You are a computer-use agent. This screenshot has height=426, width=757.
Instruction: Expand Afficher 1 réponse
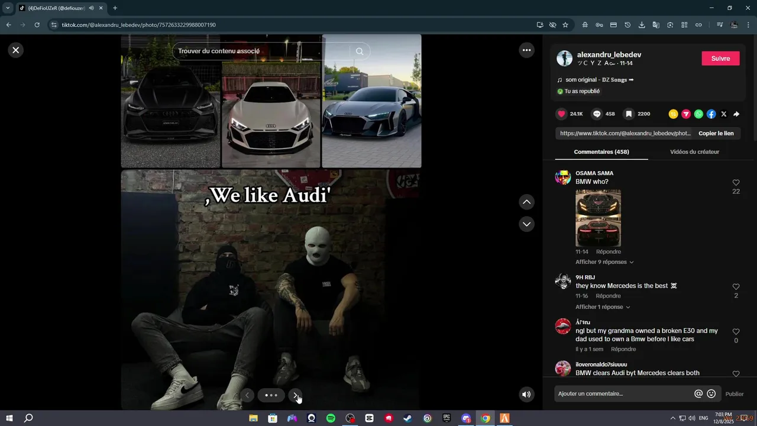point(603,307)
